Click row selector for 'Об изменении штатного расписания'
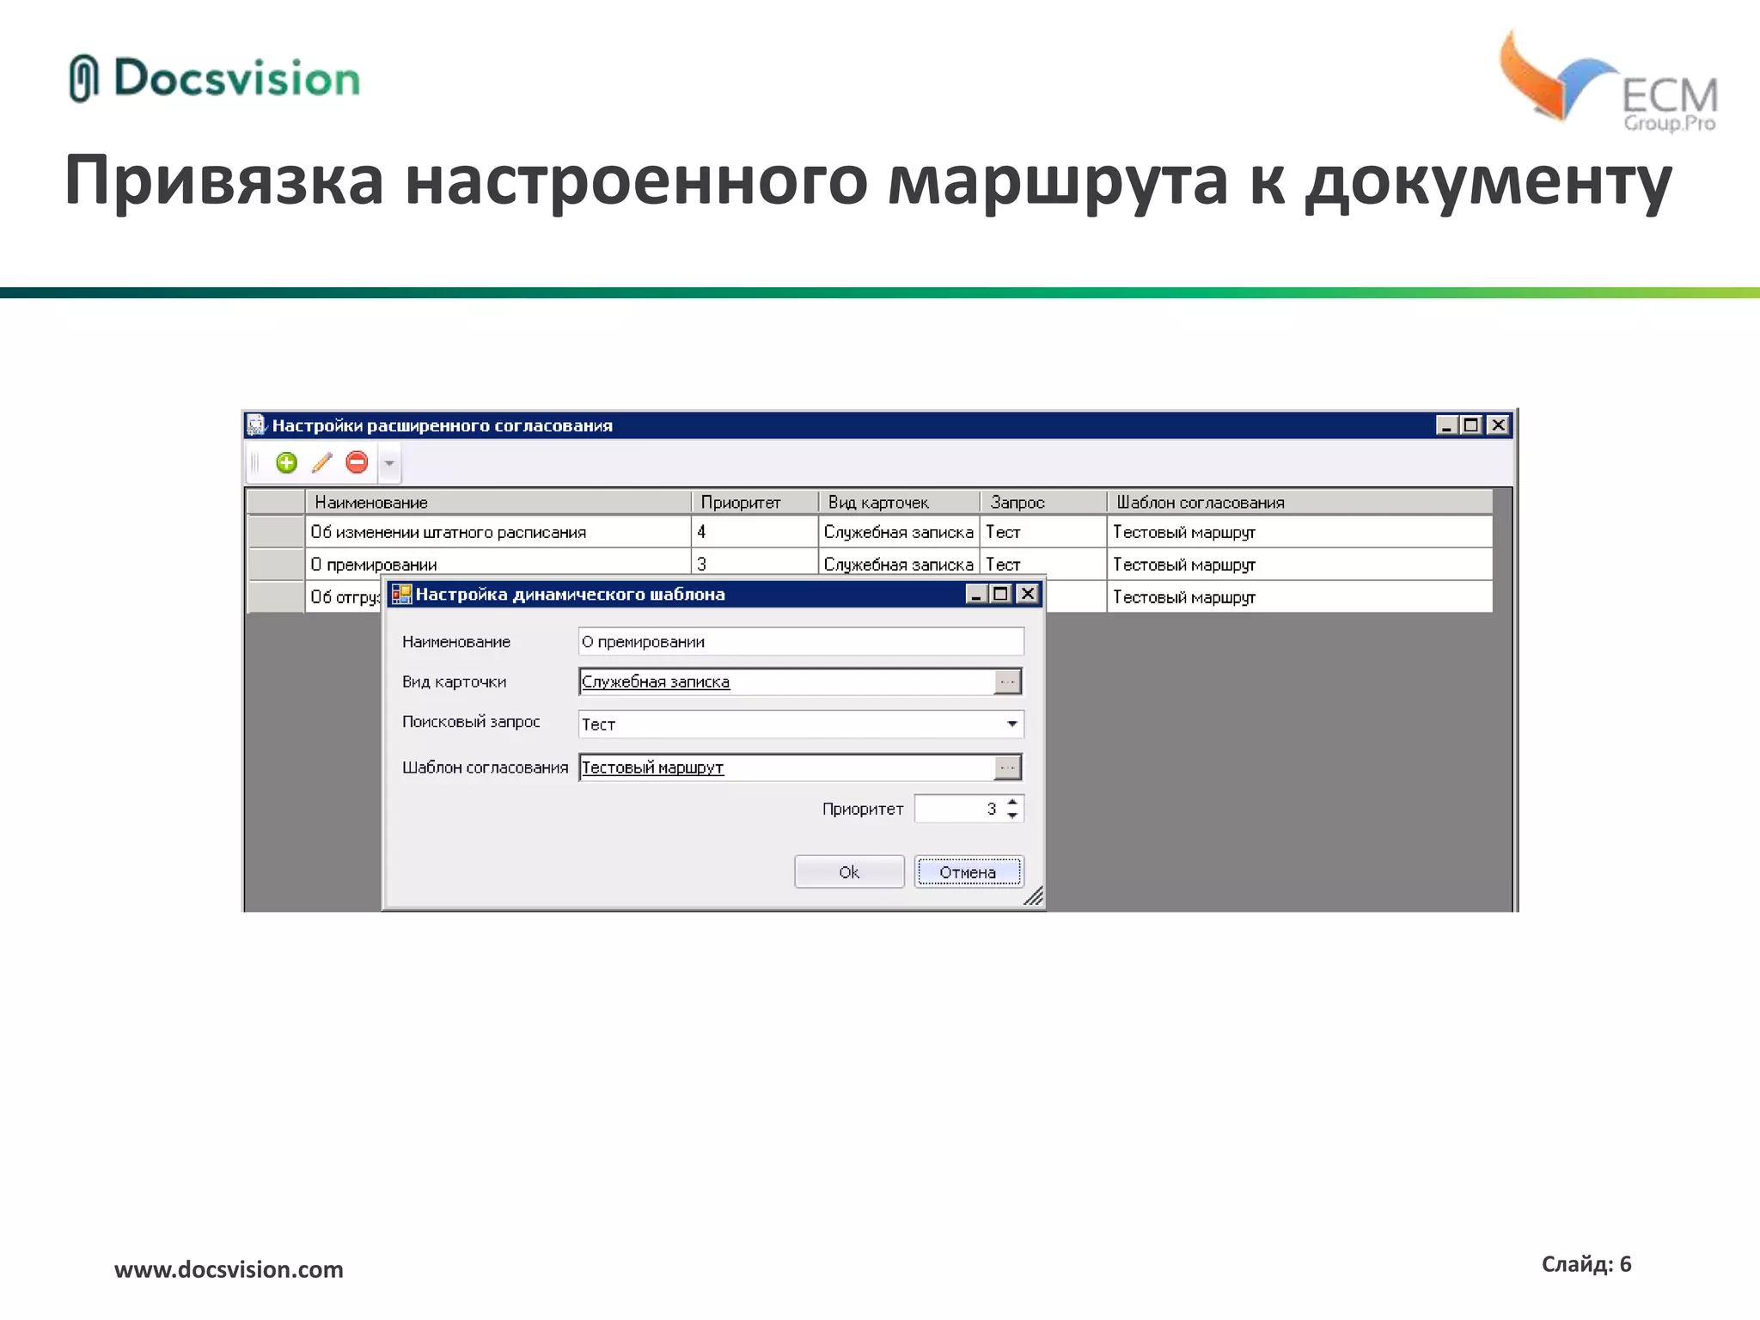 coord(276,532)
